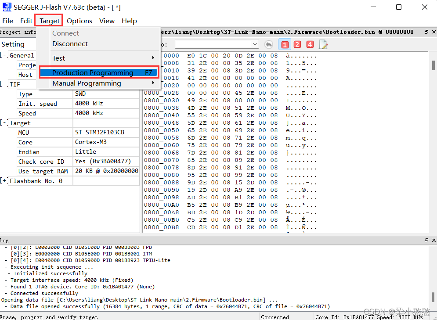Open the View menu
437x320 pixels.
[x=107, y=21]
